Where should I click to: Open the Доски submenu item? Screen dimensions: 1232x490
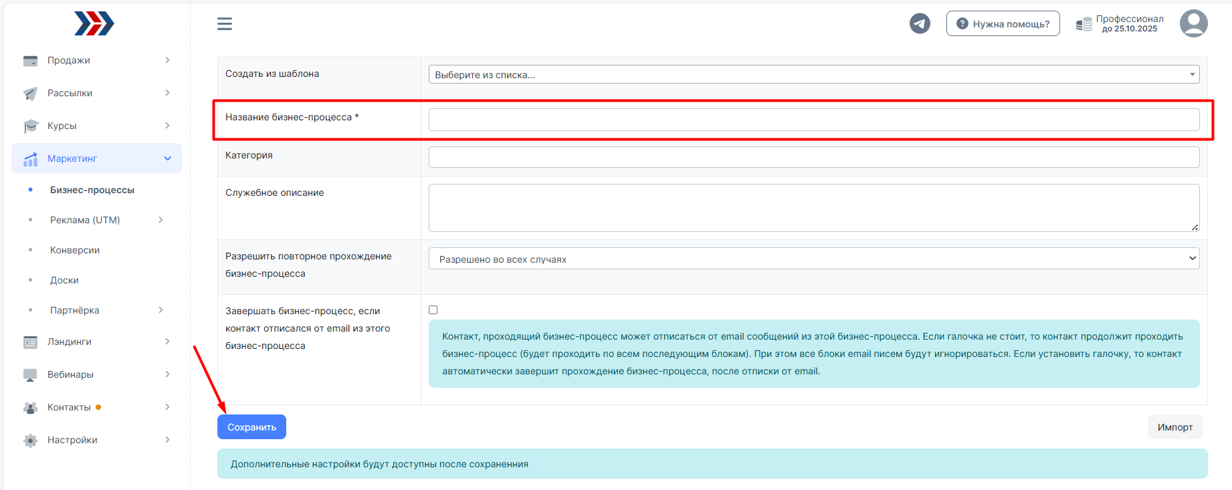click(x=64, y=280)
